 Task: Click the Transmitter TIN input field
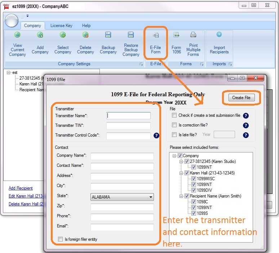click(128, 126)
